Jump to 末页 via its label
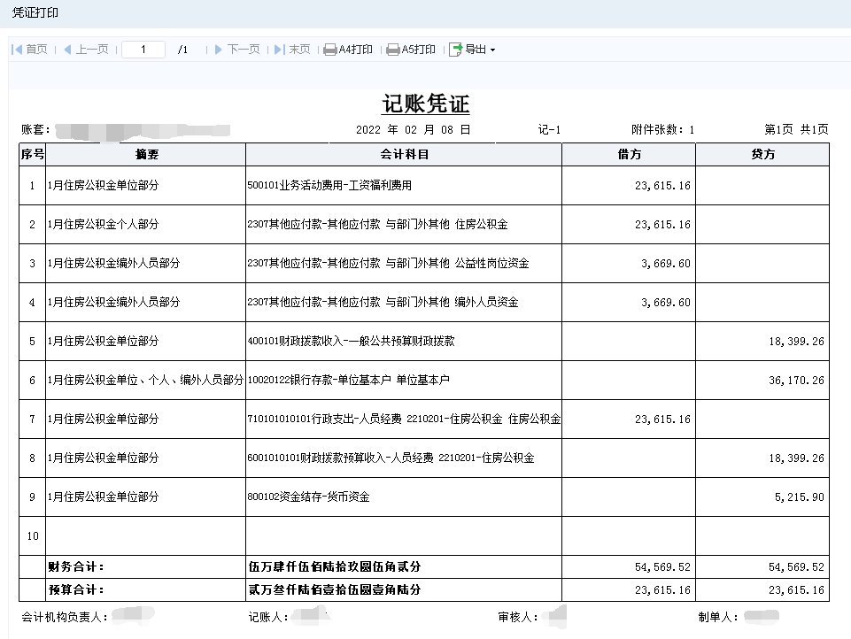The image size is (851, 639). click(299, 50)
